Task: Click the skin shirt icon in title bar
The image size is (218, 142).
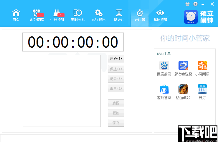Action: (187, 4)
